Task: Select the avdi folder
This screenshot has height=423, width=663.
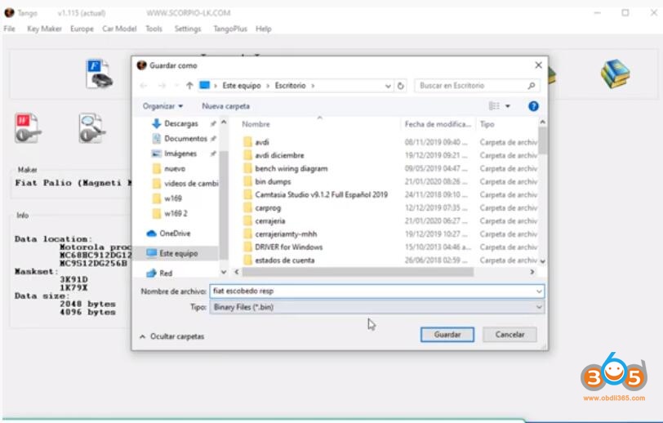Action: pyautogui.click(x=262, y=142)
